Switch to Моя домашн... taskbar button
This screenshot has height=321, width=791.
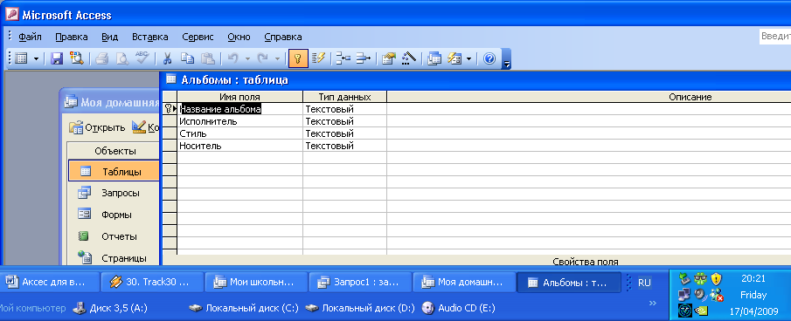tap(464, 283)
